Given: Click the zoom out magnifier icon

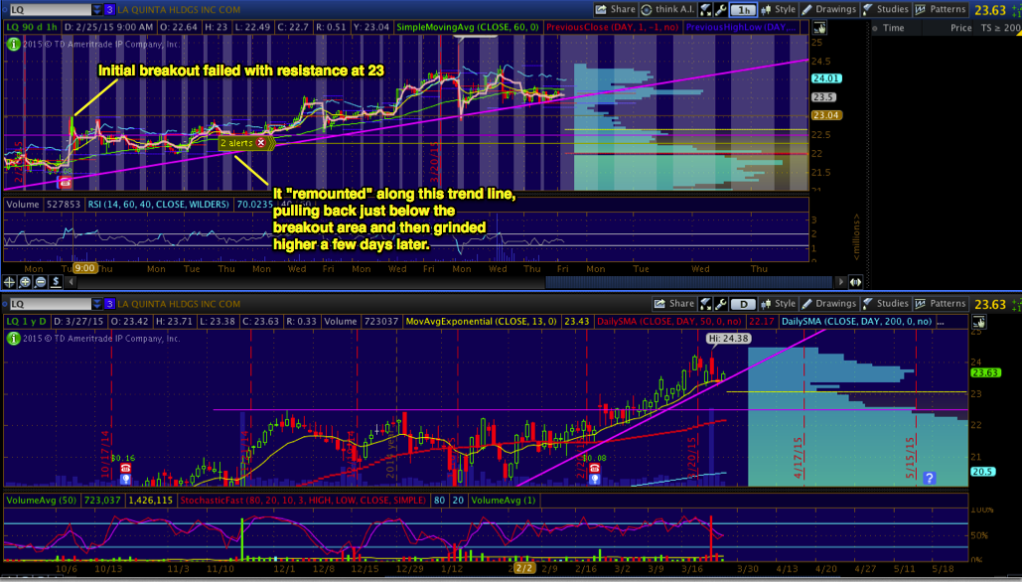Looking at the screenshot, I should (x=41, y=282).
